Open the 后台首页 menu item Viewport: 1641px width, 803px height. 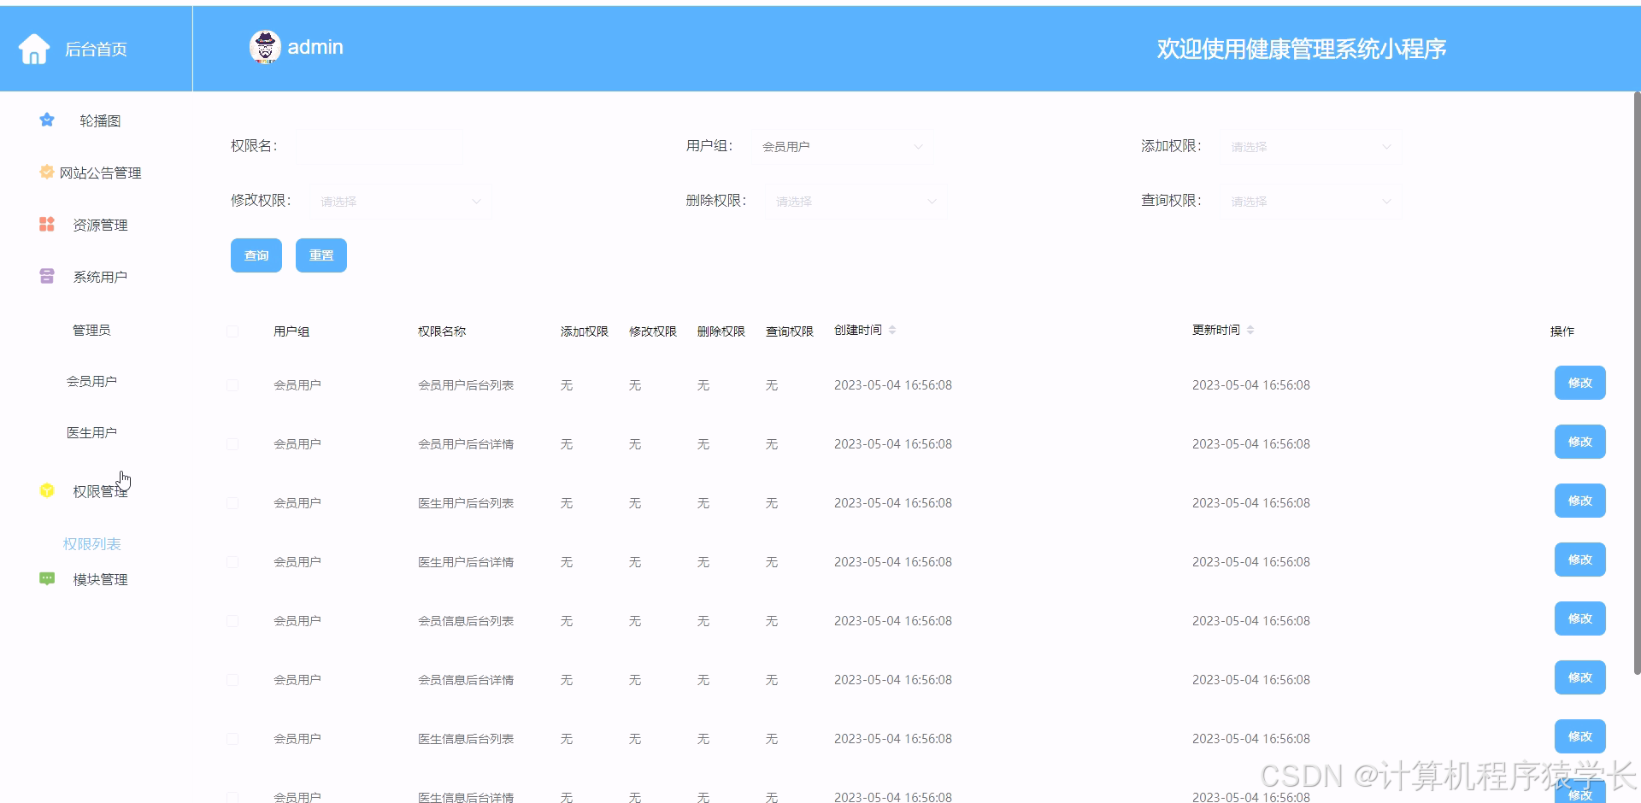[96, 49]
